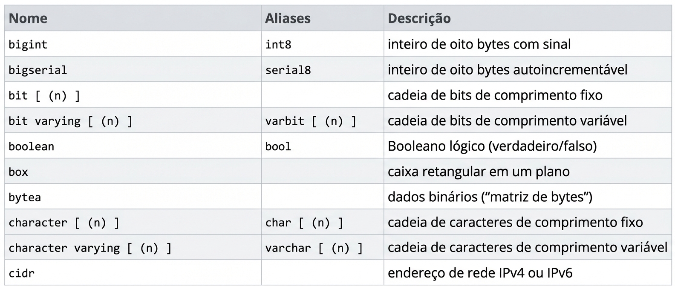The width and height of the screenshot is (675, 286).
Task: Click the description 'endereço de rede IPv4 ou IPv6'
Action: 480,273
